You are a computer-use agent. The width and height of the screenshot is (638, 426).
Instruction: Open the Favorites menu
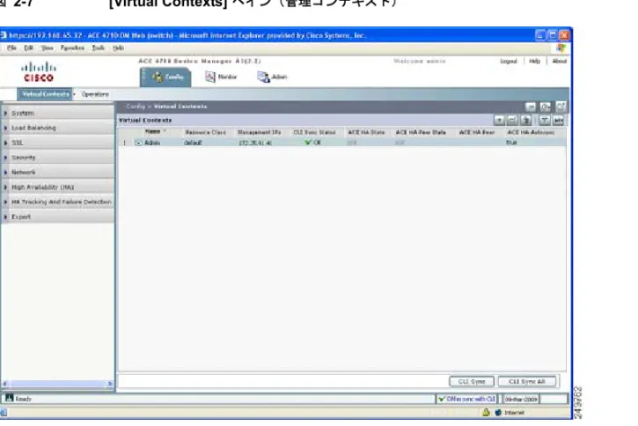pyautogui.click(x=72, y=48)
